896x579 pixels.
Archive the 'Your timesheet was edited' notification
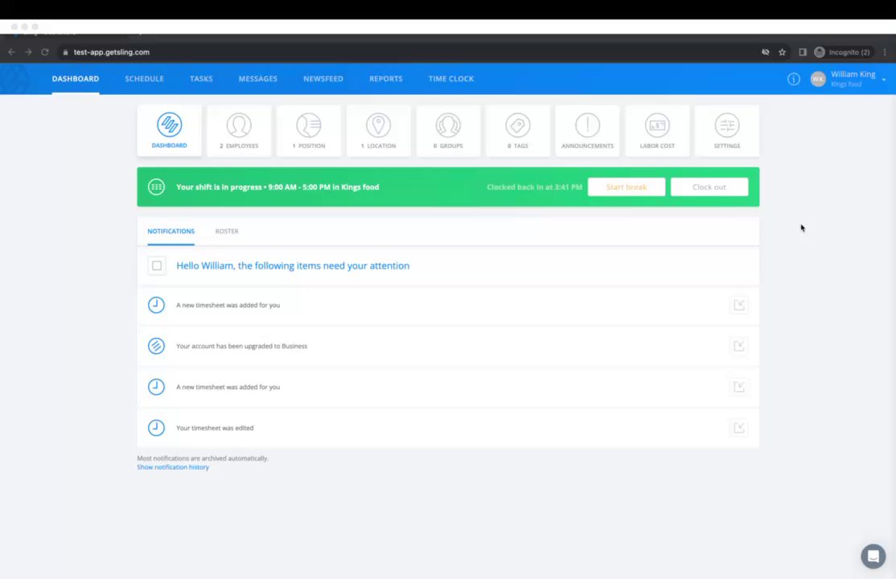pos(739,428)
